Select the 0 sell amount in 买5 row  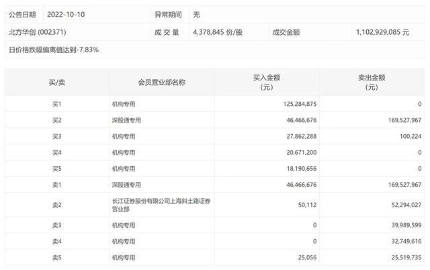[x=419, y=169]
